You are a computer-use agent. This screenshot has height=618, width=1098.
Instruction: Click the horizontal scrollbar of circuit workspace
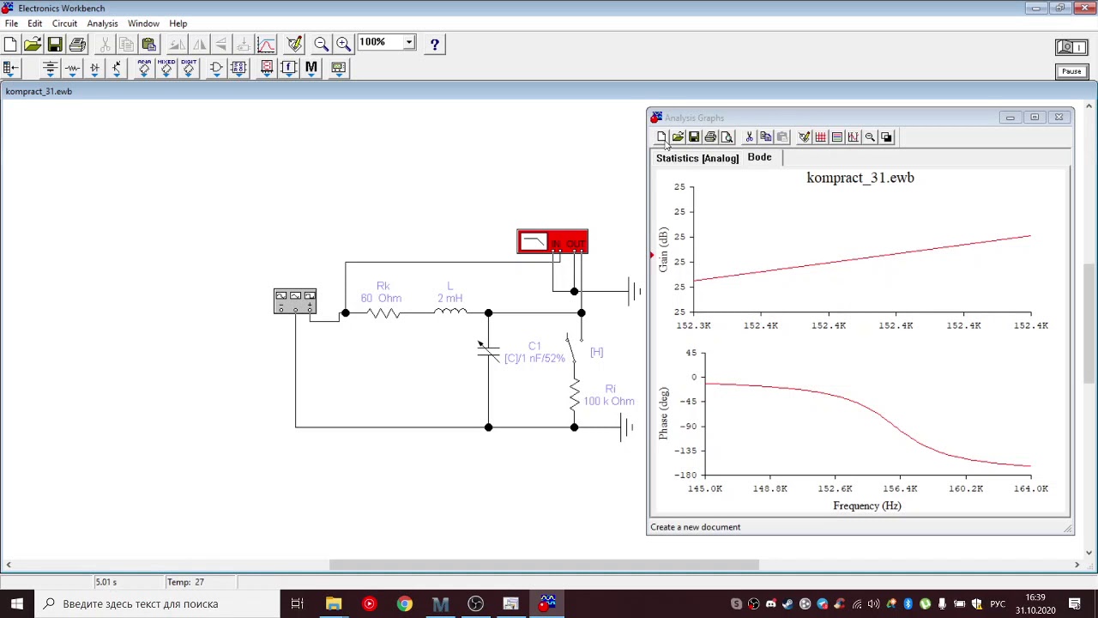tap(544, 565)
